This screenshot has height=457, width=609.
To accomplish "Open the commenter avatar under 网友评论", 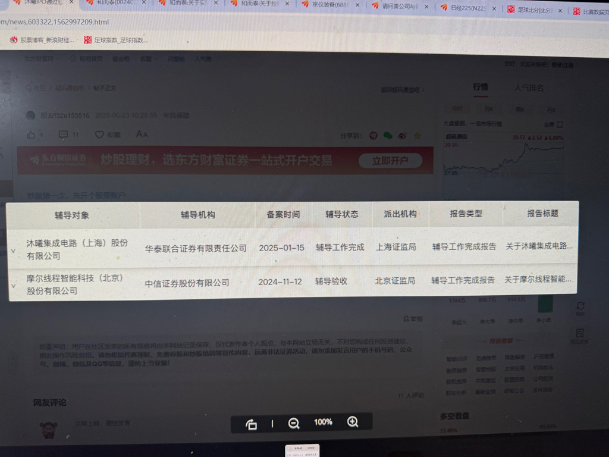I will point(49,430).
